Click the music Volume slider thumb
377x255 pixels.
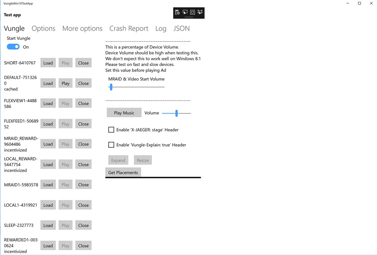[177, 113]
